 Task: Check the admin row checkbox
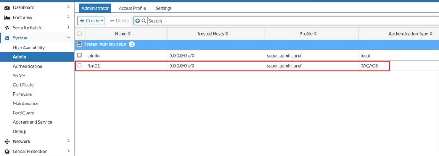coord(79,55)
